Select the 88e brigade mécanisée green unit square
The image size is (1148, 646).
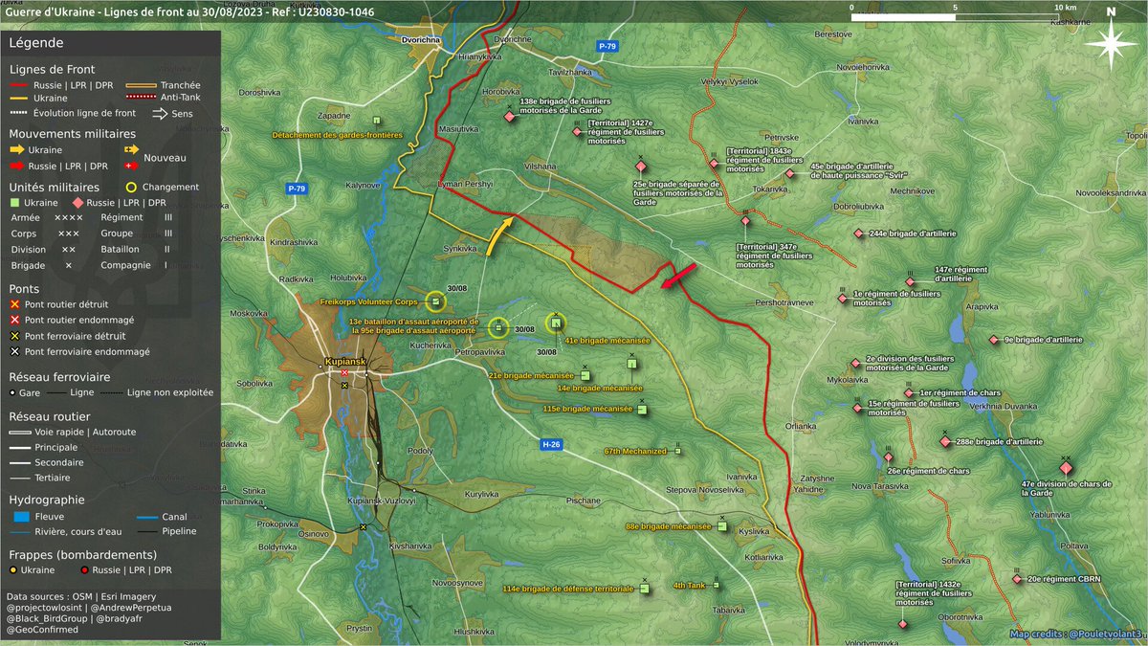(722, 526)
